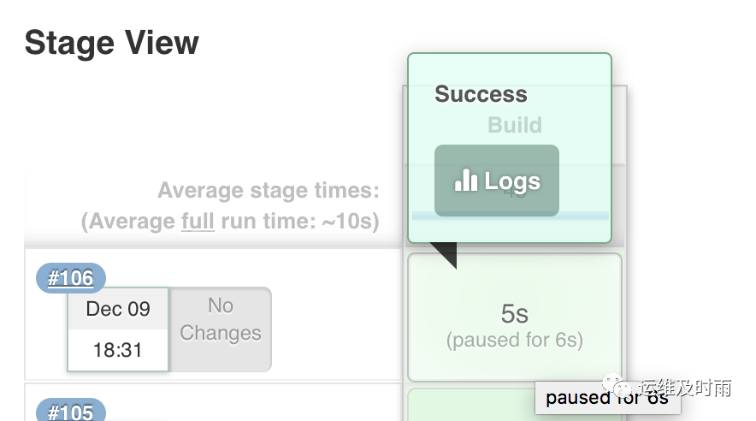Select the Dec 09 date box
This screenshot has height=421, width=756.
pyautogui.click(x=118, y=309)
